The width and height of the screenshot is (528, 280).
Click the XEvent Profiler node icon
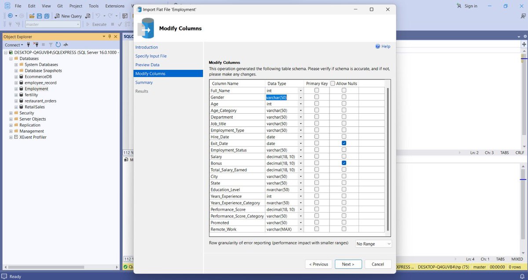16,137
